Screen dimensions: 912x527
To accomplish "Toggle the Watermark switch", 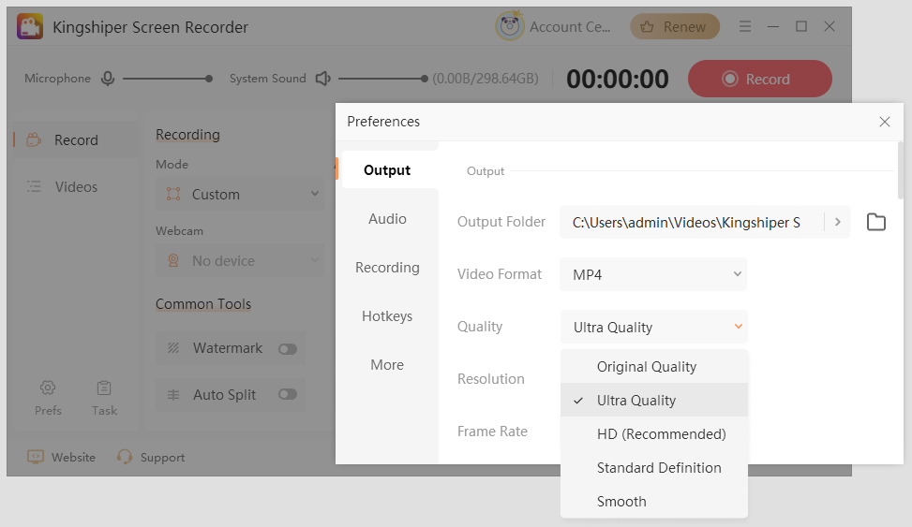I will pyautogui.click(x=288, y=348).
